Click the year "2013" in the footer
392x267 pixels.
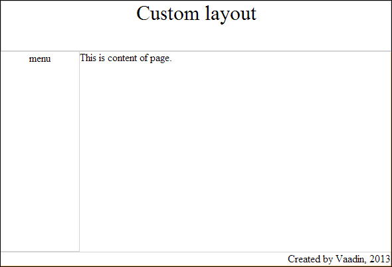coord(380,259)
